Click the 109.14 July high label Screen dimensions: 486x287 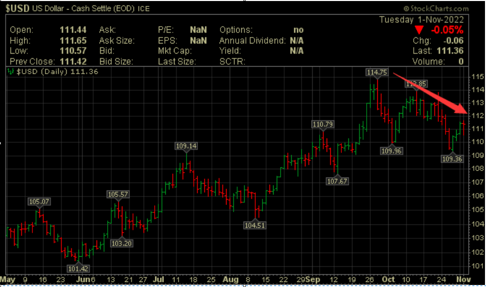point(186,146)
